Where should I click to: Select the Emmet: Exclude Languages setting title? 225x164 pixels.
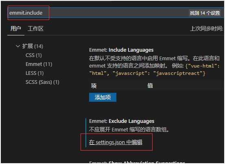pos(122,121)
